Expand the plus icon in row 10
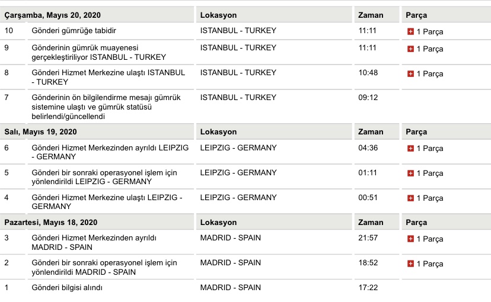The image size is (491, 302). coord(410,31)
